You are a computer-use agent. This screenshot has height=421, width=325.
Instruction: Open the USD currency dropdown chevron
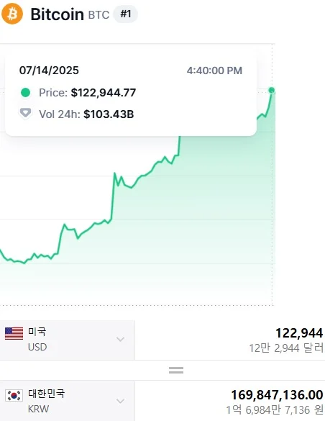[x=121, y=339]
